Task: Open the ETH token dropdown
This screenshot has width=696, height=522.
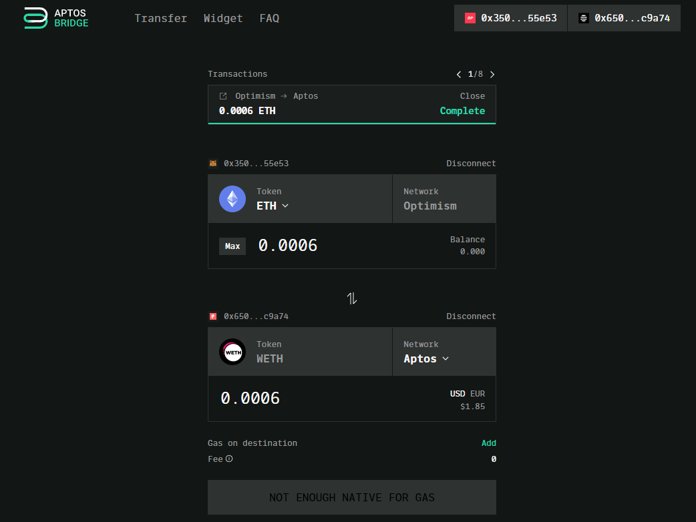Action: [273, 206]
